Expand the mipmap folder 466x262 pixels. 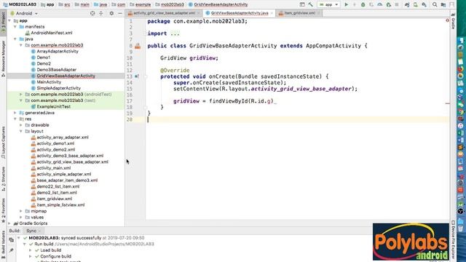pos(21,211)
